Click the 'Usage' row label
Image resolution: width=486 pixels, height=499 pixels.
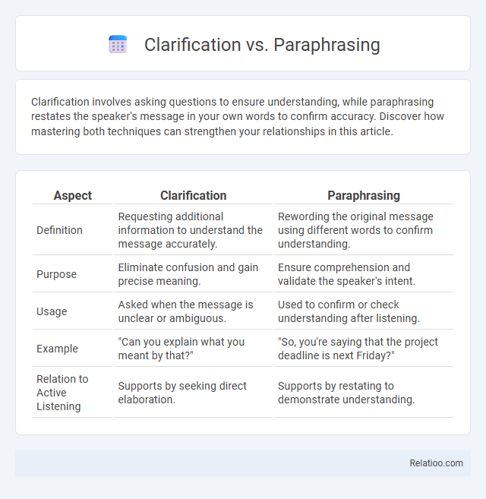(52, 311)
